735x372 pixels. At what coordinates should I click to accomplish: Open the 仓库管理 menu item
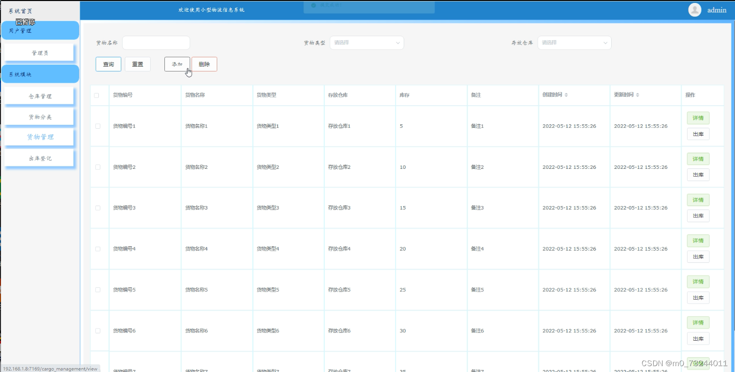40,96
